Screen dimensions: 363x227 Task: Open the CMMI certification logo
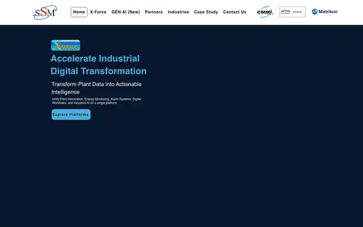point(265,12)
